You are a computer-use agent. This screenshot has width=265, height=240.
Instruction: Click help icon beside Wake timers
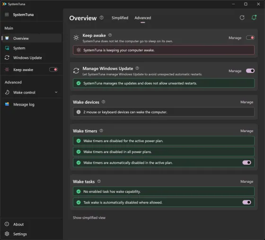coord(101,131)
